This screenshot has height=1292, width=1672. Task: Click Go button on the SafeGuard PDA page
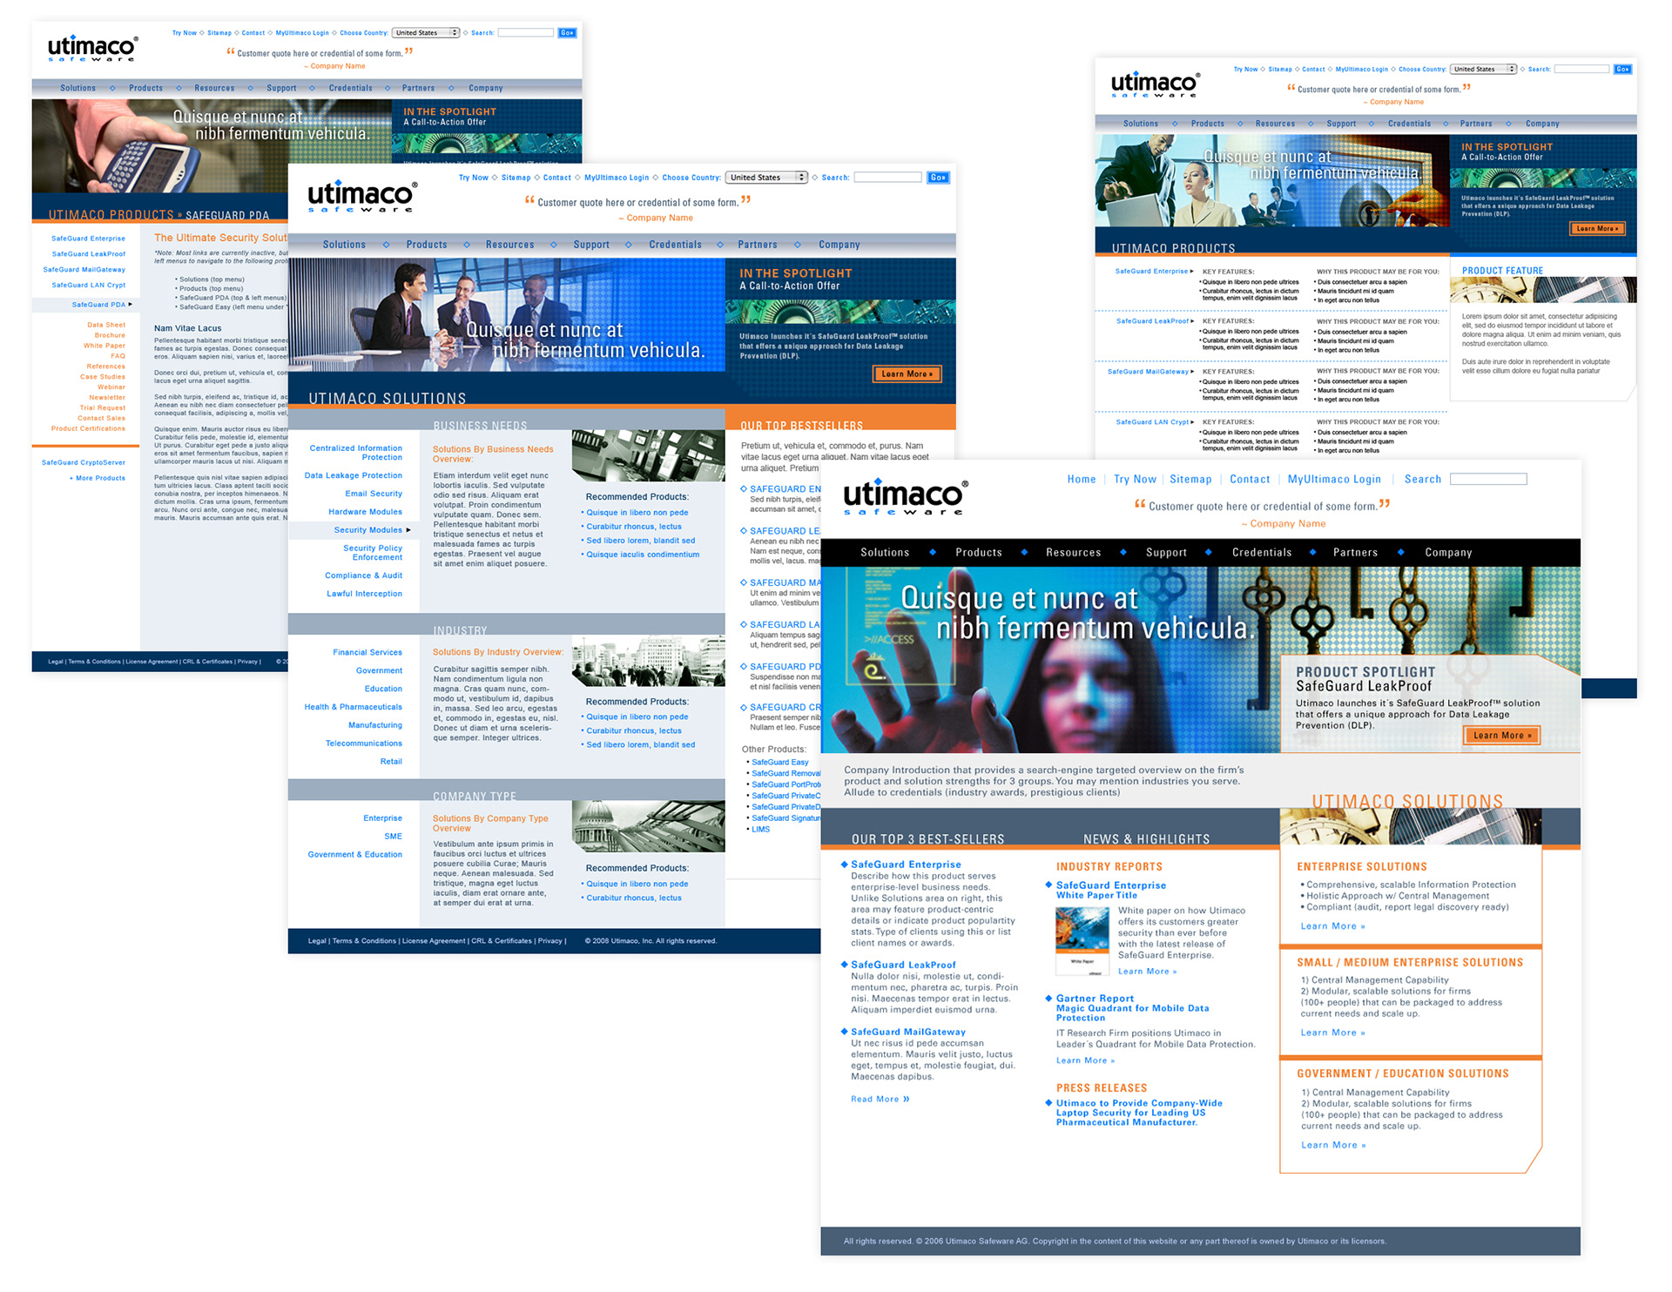click(x=567, y=33)
